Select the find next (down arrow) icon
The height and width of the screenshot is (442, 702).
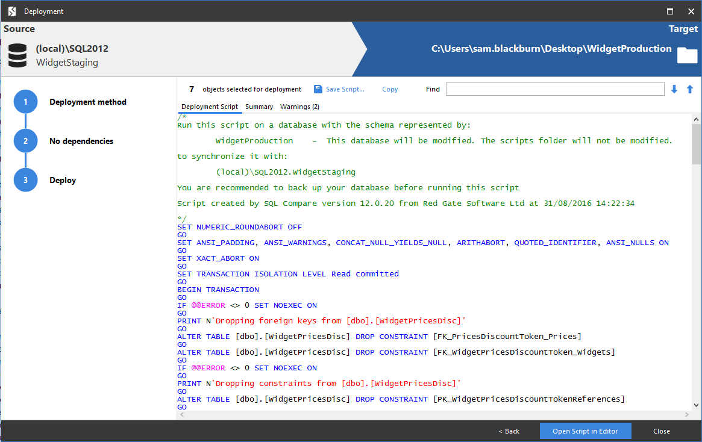(x=674, y=89)
